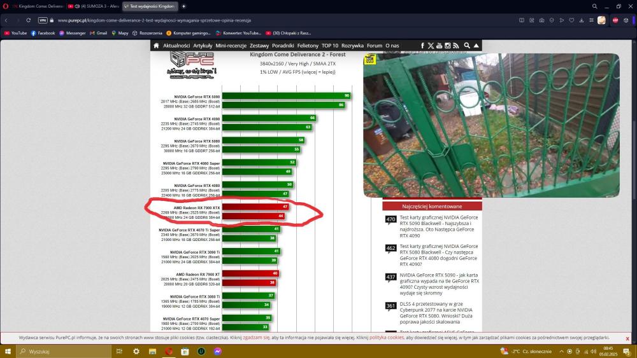The image size is (637, 358).
Task: Open Poradniki menu item
Action: 283,46
